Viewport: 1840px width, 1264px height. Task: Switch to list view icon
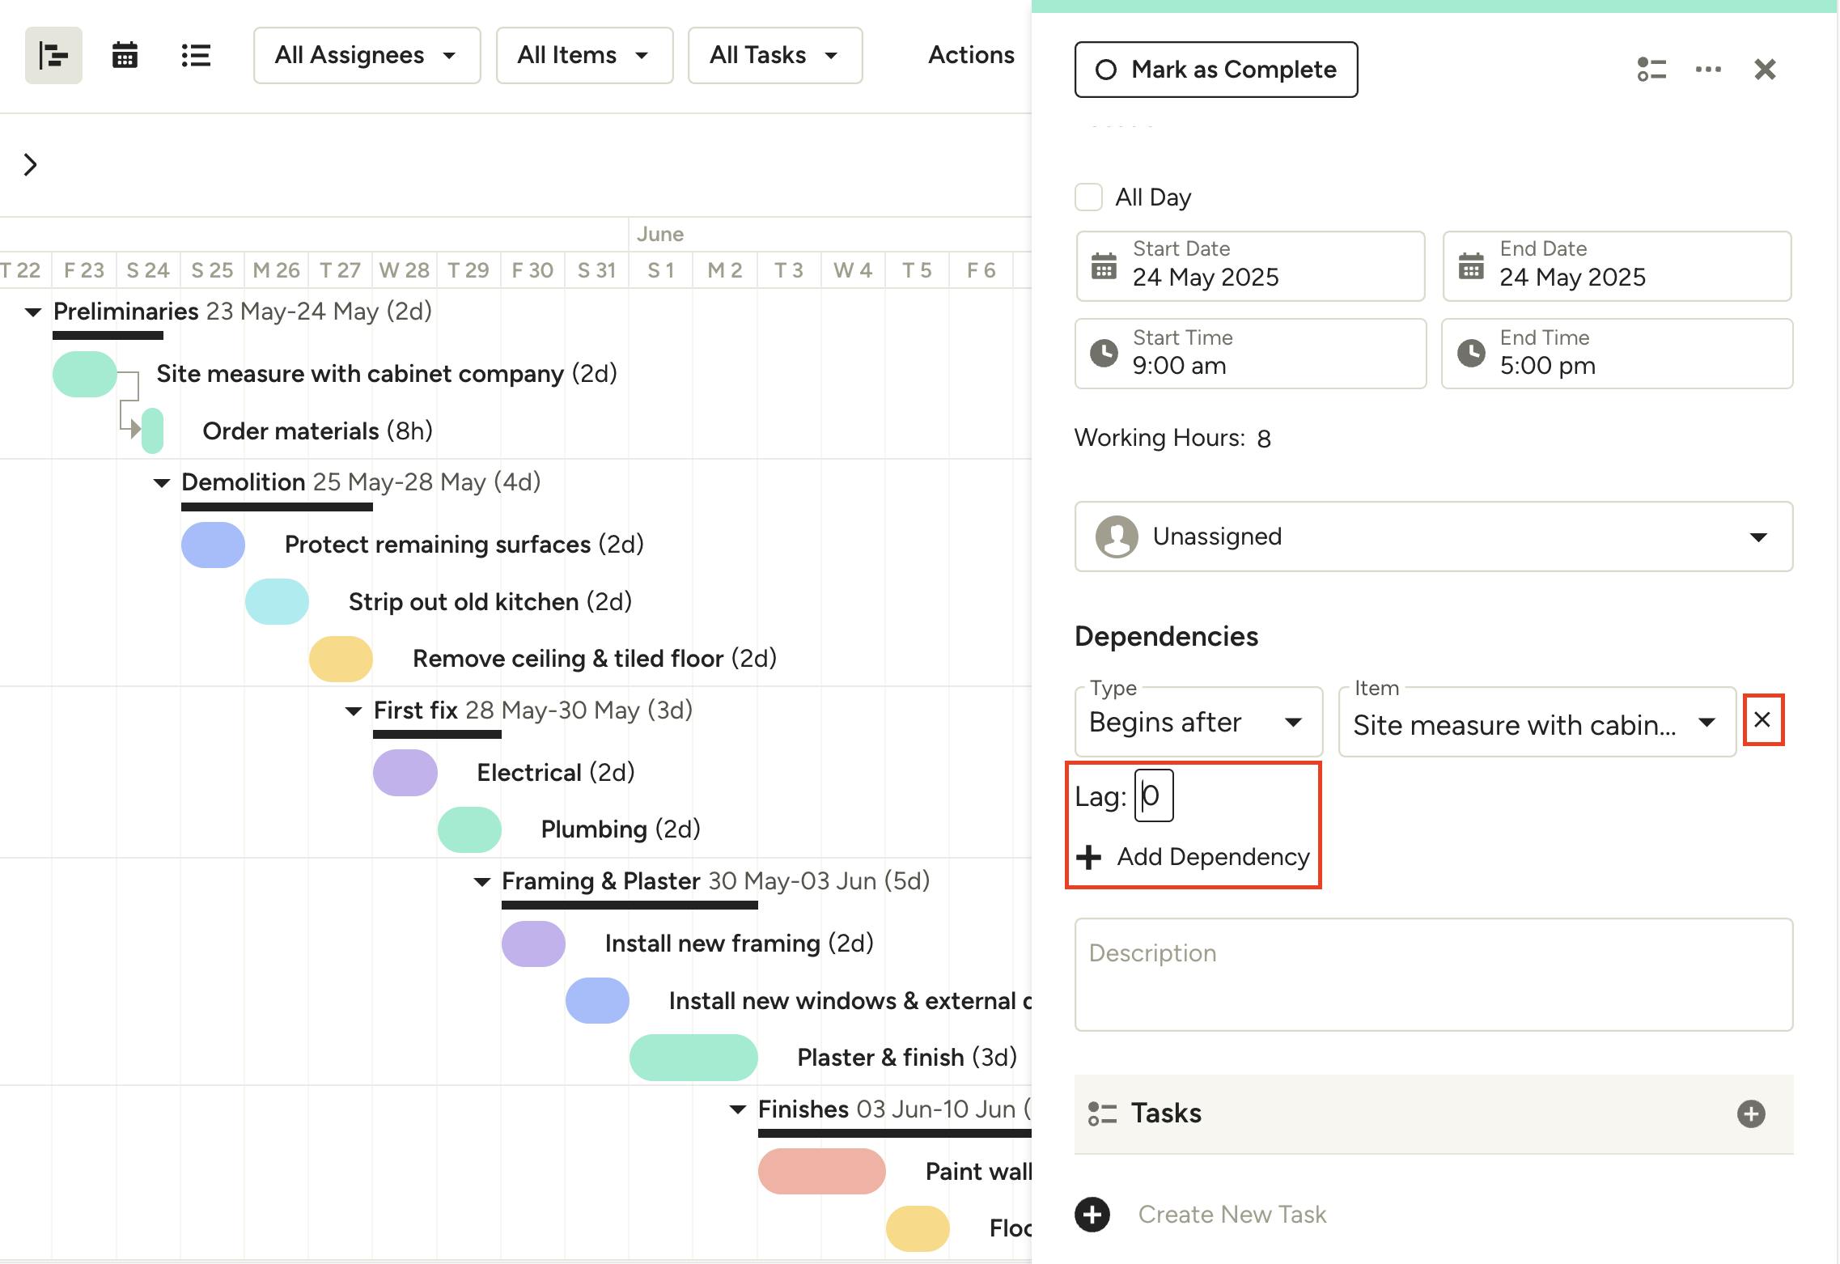tap(196, 56)
